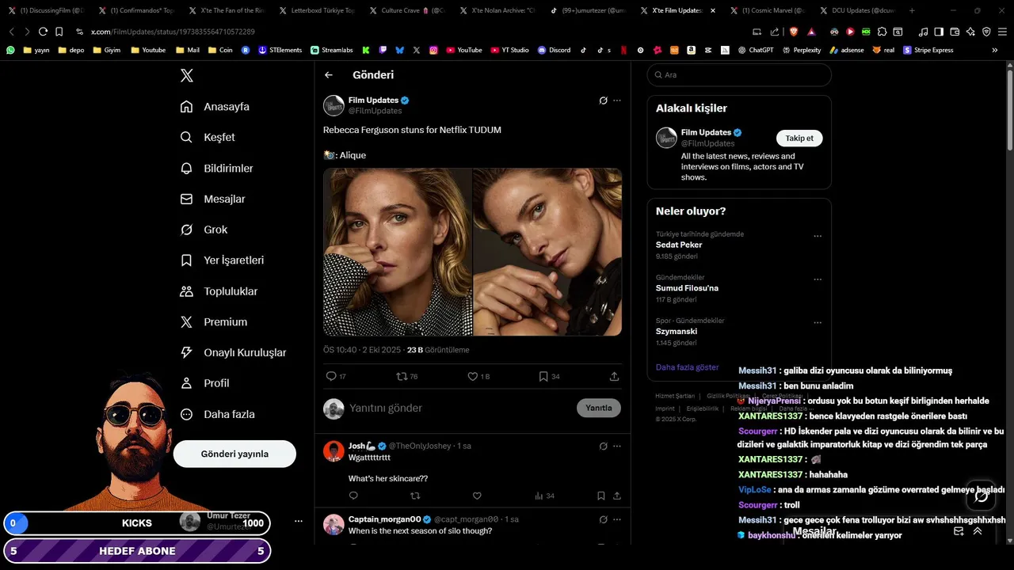Open Bildirimler in the sidebar
The image size is (1014, 570).
click(x=217, y=169)
